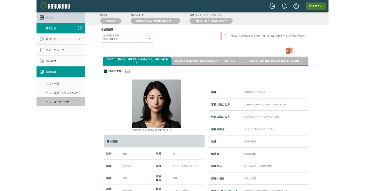Click the "移住した"-"移住したい" search word pill
Viewport: 365px width, 191px height.
(211, 21)
